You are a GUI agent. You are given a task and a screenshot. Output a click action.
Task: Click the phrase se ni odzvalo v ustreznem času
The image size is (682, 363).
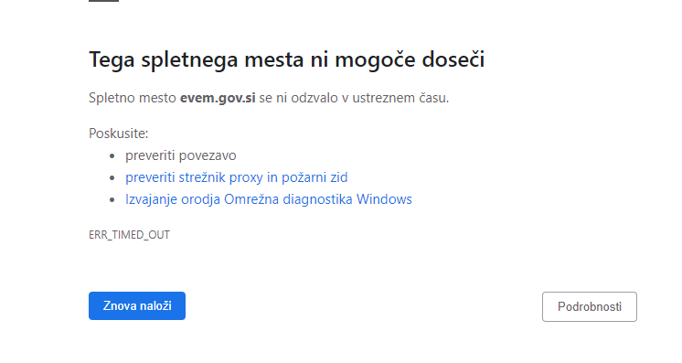(x=354, y=98)
